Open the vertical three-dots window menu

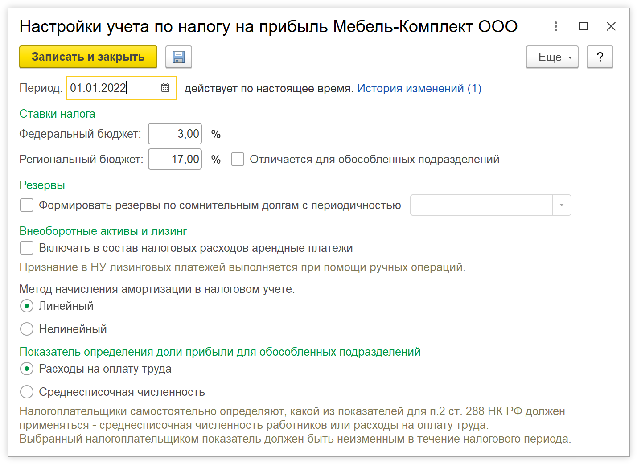click(555, 26)
